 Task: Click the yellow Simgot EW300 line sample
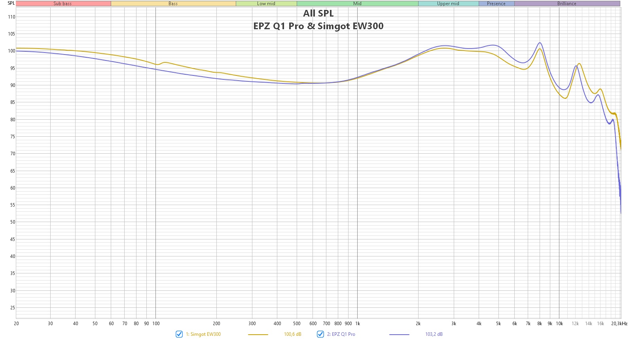[x=258, y=335]
